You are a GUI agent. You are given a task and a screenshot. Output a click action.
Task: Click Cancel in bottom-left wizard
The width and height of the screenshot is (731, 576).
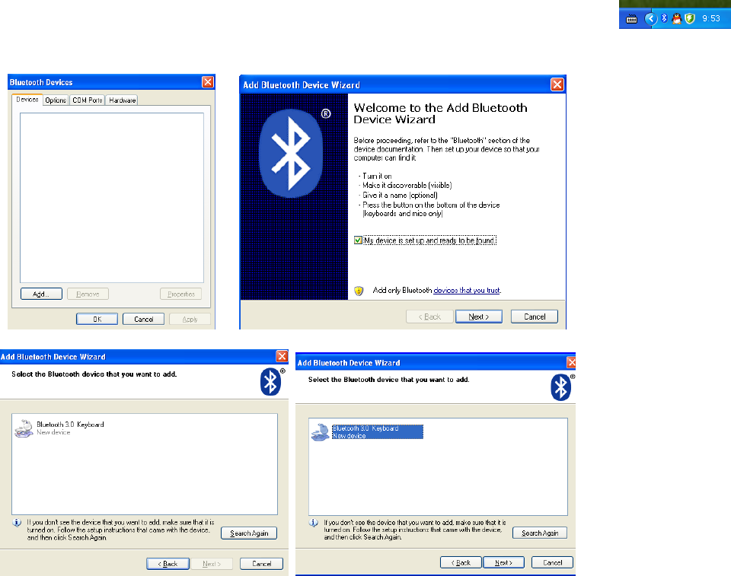(261, 563)
